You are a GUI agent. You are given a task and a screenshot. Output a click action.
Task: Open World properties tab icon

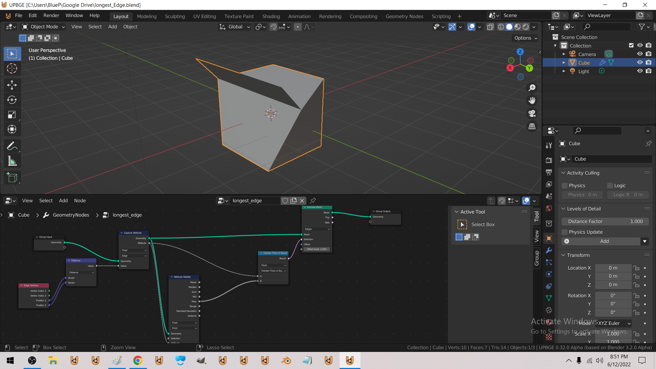click(x=549, y=208)
